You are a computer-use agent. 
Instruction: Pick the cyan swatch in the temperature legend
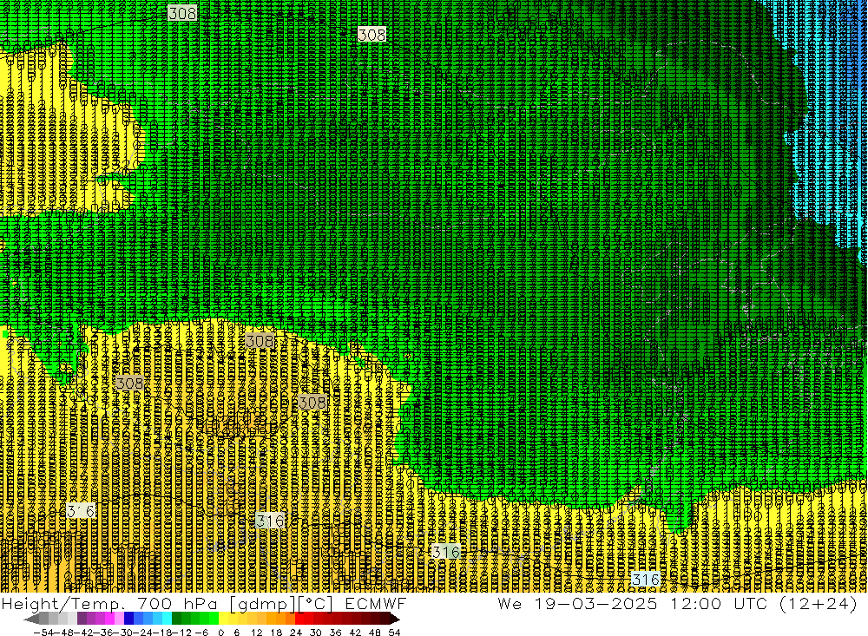click(x=167, y=619)
